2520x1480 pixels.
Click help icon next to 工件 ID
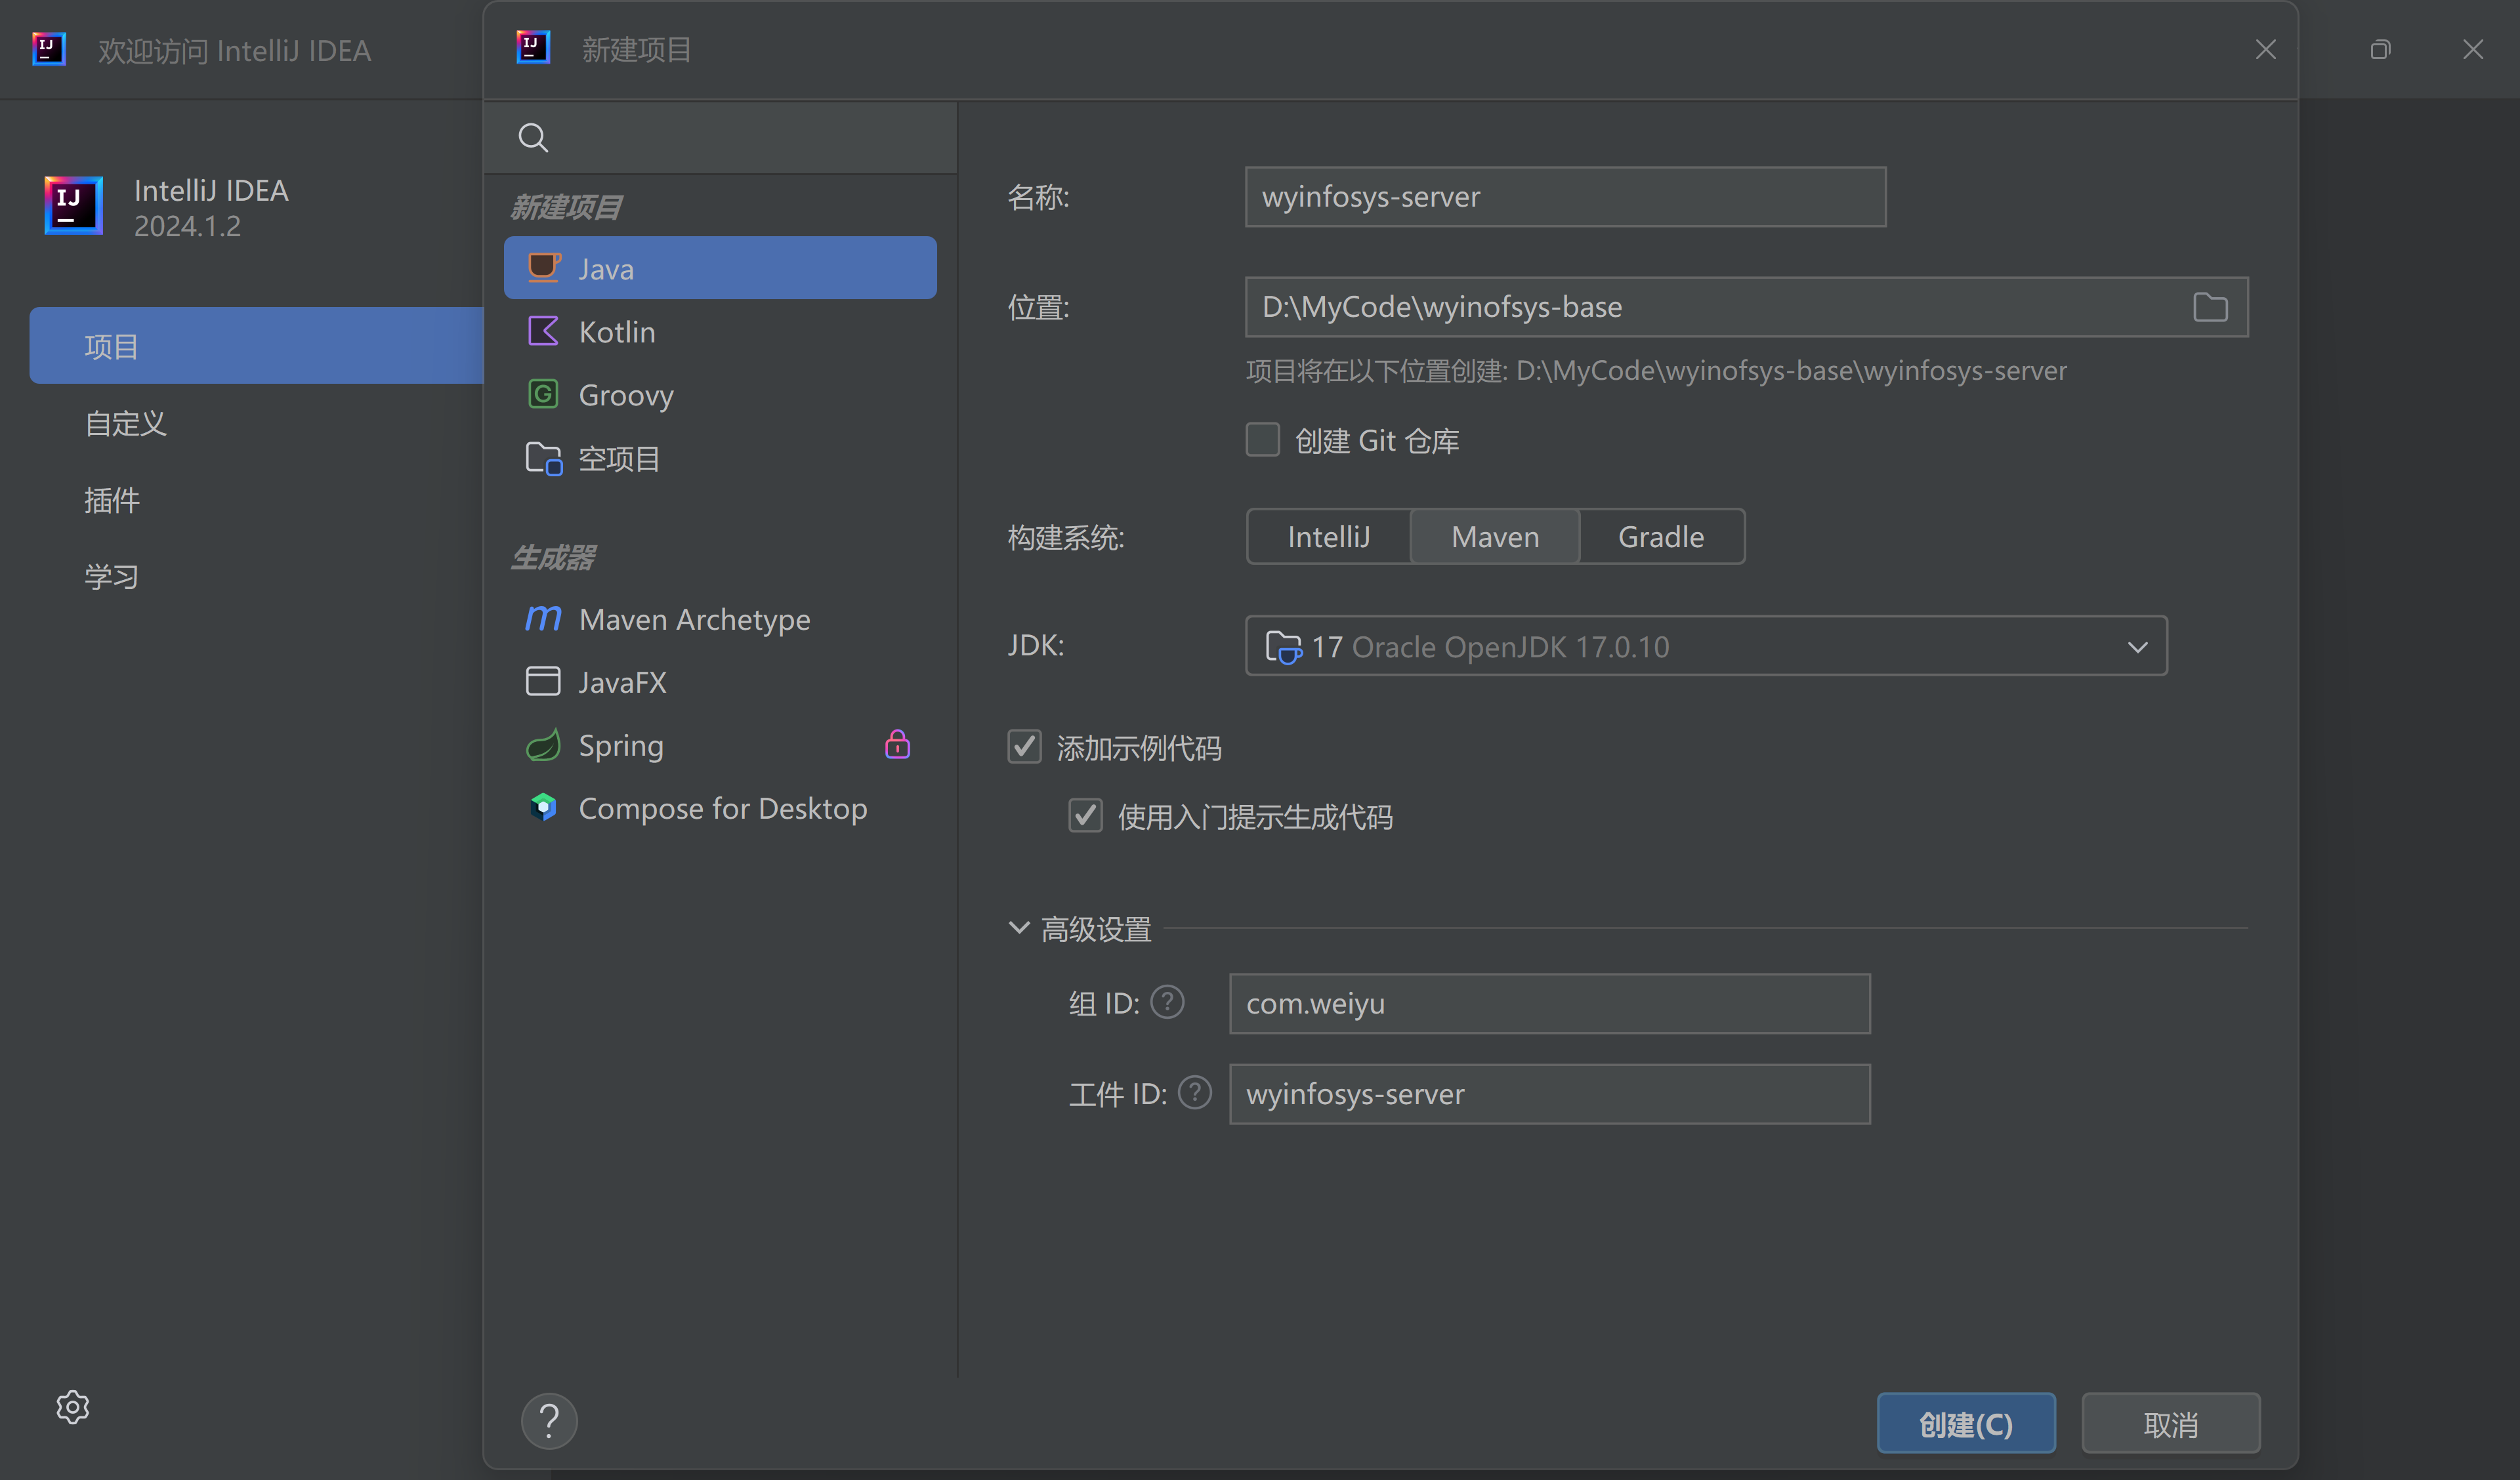click(x=1194, y=1092)
